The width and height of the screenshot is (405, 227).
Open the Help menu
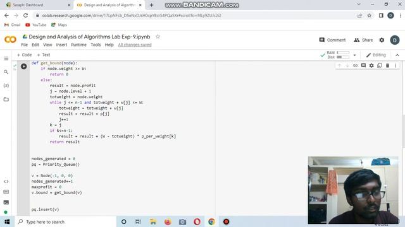(x=109, y=45)
